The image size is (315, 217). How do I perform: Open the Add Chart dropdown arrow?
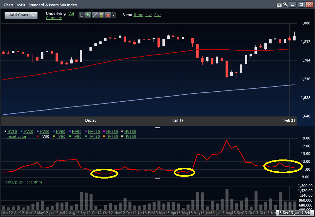pos(34,15)
